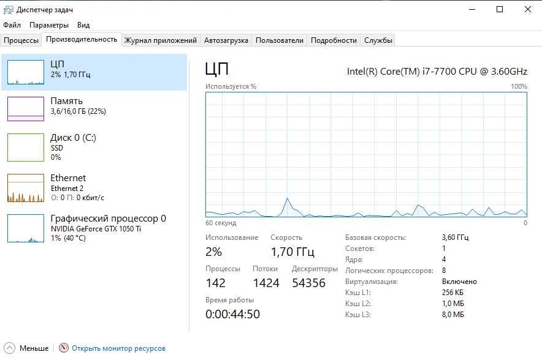Select the Память mini graph thumbnail
The height and width of the screenshot is (363, 542).
click(x=26, y=109)
